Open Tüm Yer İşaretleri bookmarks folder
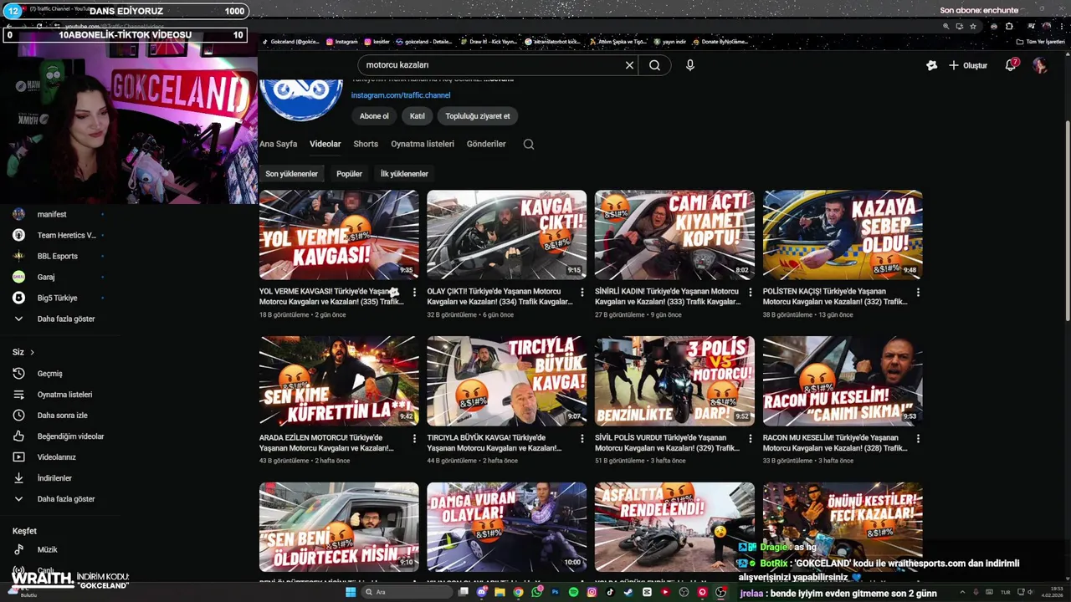The height and width of the screenshot is (602, 1071). point(1042,42)
